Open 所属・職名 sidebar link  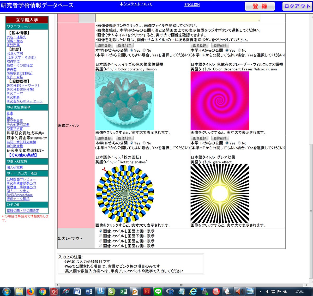tap(15, 41)
